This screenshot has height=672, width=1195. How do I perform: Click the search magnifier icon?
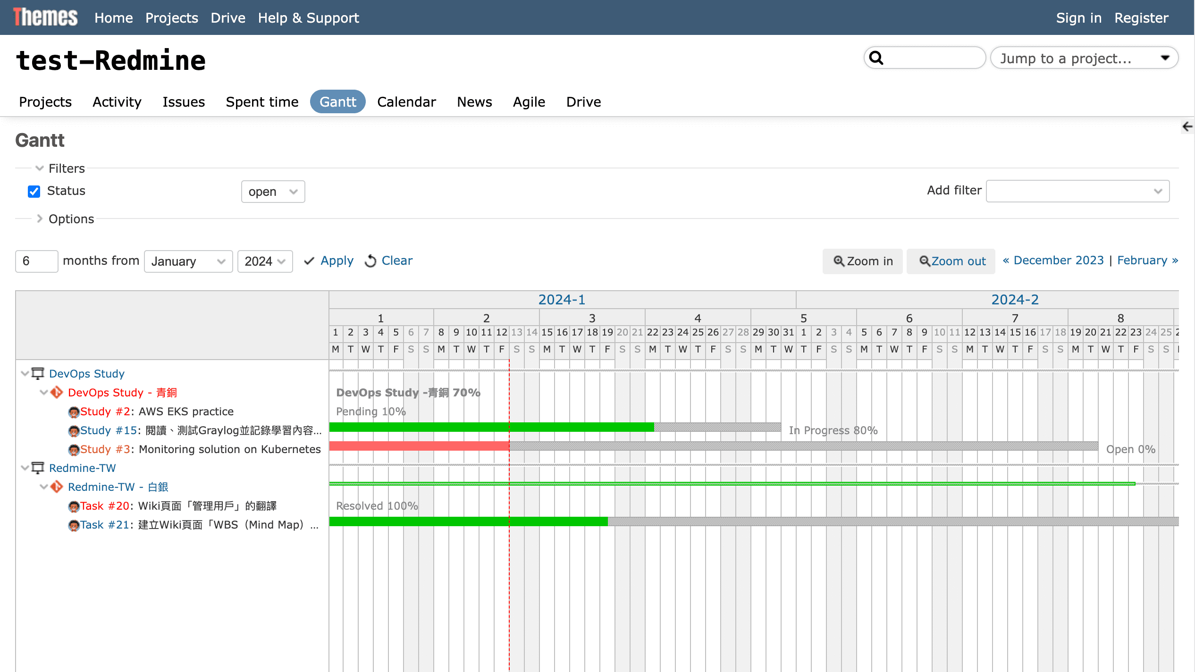click(x=876, y=58)
